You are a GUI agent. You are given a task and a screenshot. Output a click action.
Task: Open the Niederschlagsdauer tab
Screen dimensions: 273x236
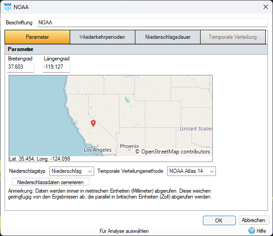(168, 37)
